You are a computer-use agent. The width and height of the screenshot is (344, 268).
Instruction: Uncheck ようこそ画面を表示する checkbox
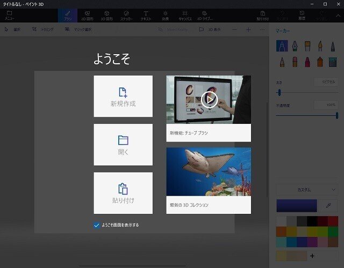pyautogui.click(x=96, y=225)
